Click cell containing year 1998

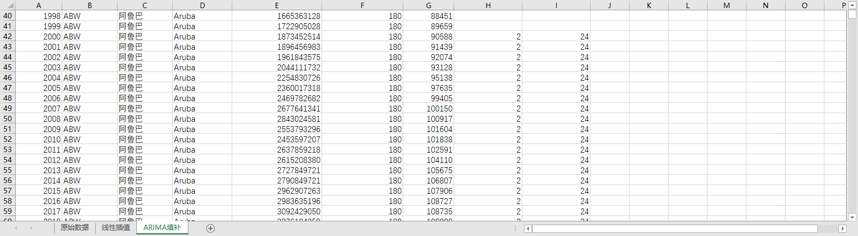(38, 16)
